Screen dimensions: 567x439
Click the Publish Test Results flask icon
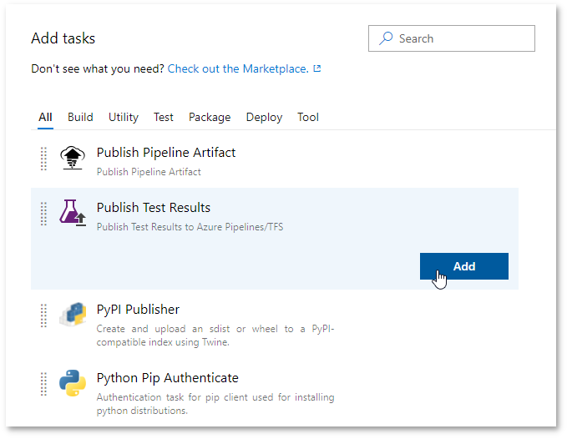(73, 213)
